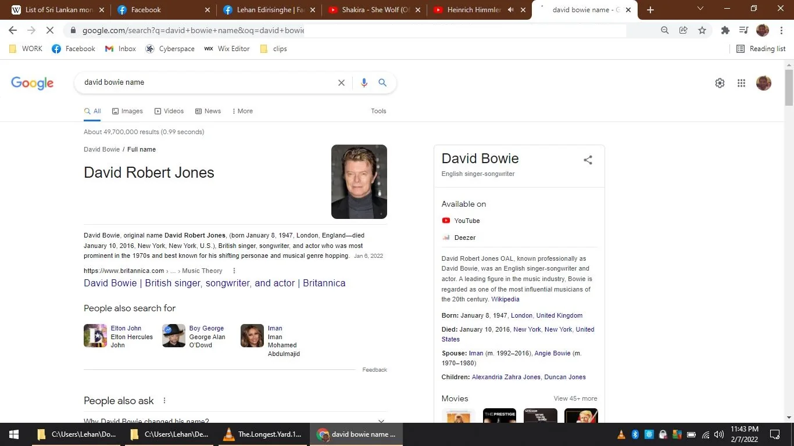Image resolution: width=794 pixels, height=446 pixels.
Task: Click the audio indicator on the Heinrich Himmler tab
Action: click(511, 10)
